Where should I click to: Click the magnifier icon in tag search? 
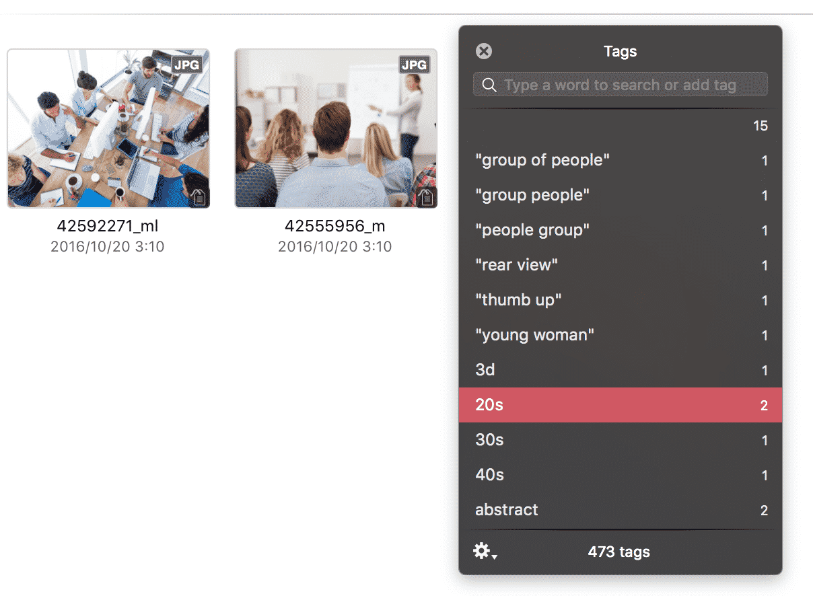[x=489, y=85]
